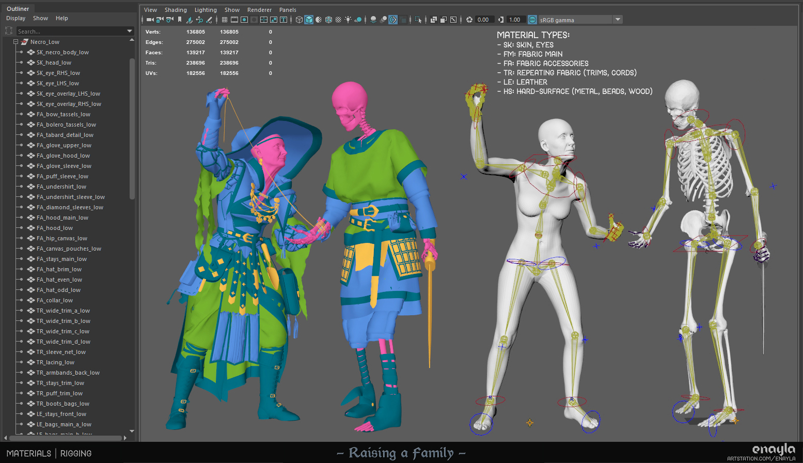Viewport: 803px width, 463px height.
Task: Toggle the color management ON button
Action: pyautogui.click(x=532, y=20)
